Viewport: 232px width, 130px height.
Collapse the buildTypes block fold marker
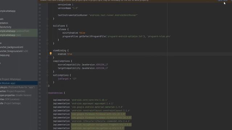[x=47, y=26]
